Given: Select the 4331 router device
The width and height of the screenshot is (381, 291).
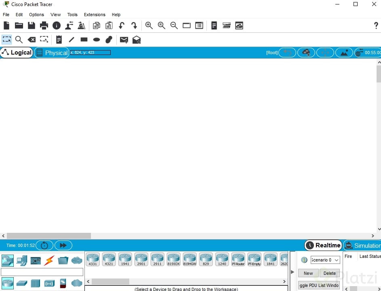Looking at the screenshot, I should pyautogui.click(x=93, y=259).
